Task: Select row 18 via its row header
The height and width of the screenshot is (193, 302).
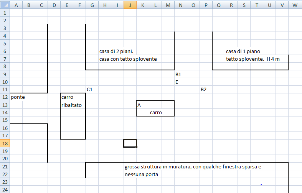Action: 5,143
